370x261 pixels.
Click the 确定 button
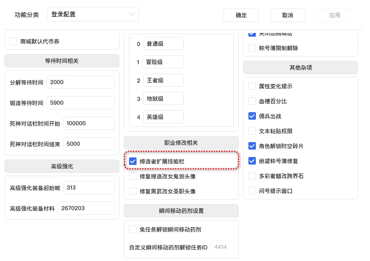241,15
